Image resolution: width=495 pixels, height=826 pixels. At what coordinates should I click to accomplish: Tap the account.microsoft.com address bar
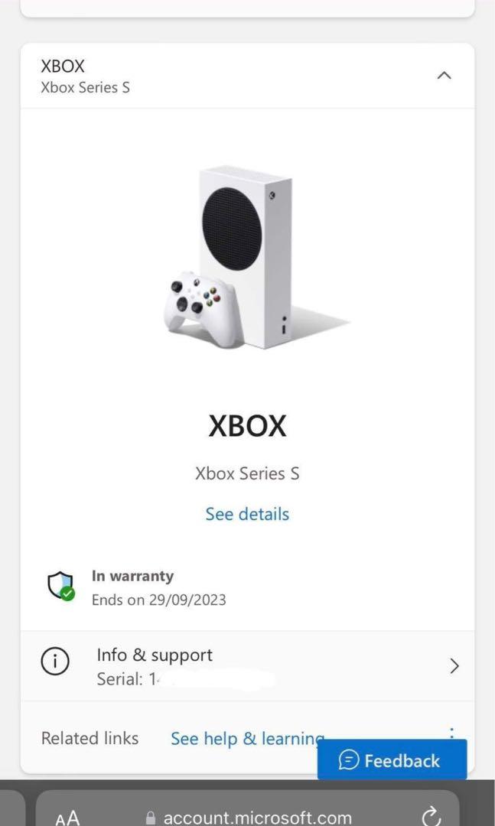point(252,818)
